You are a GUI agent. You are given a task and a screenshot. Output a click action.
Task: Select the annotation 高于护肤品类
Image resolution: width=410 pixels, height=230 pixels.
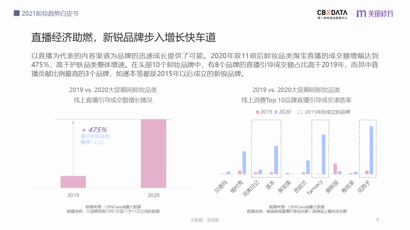(95, 136)
